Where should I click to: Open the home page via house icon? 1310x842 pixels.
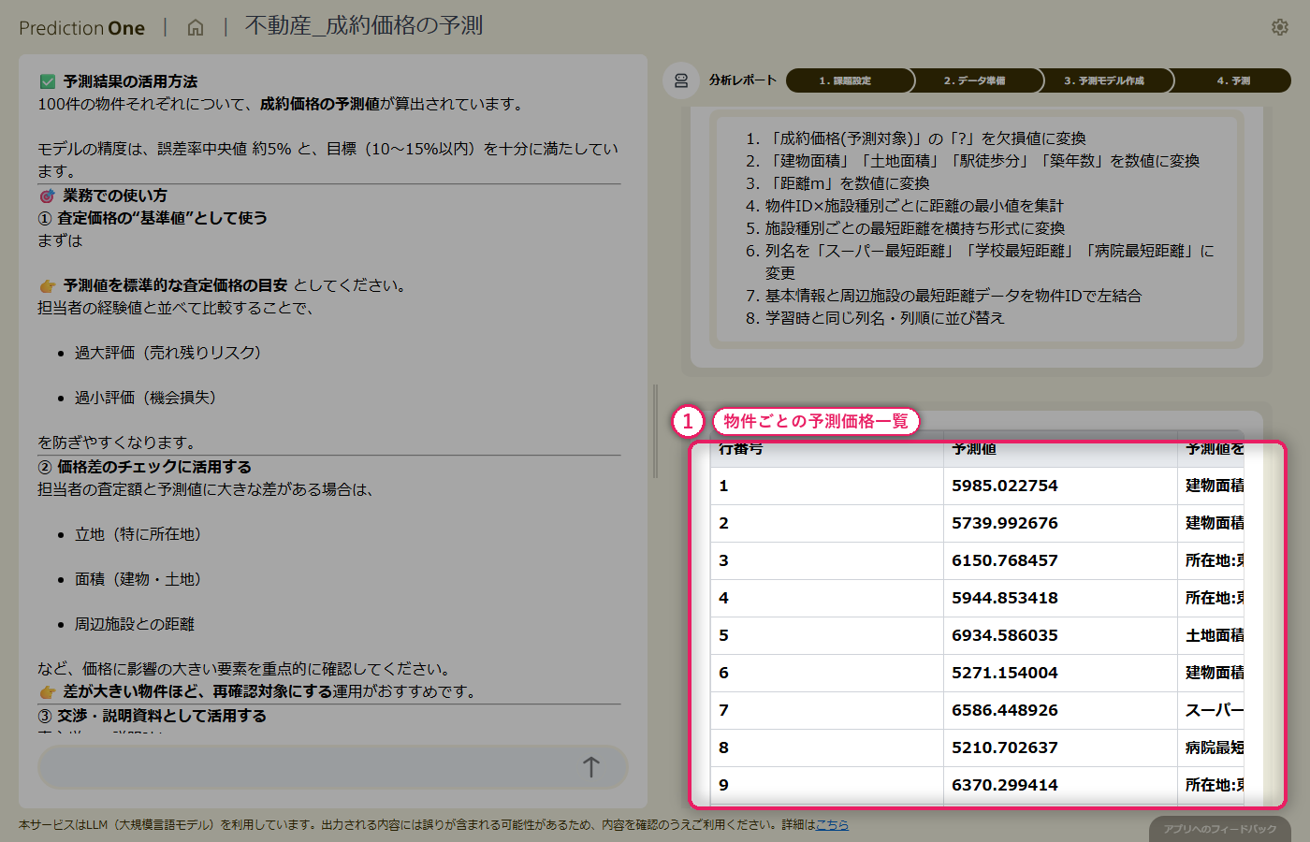point(196,27)
